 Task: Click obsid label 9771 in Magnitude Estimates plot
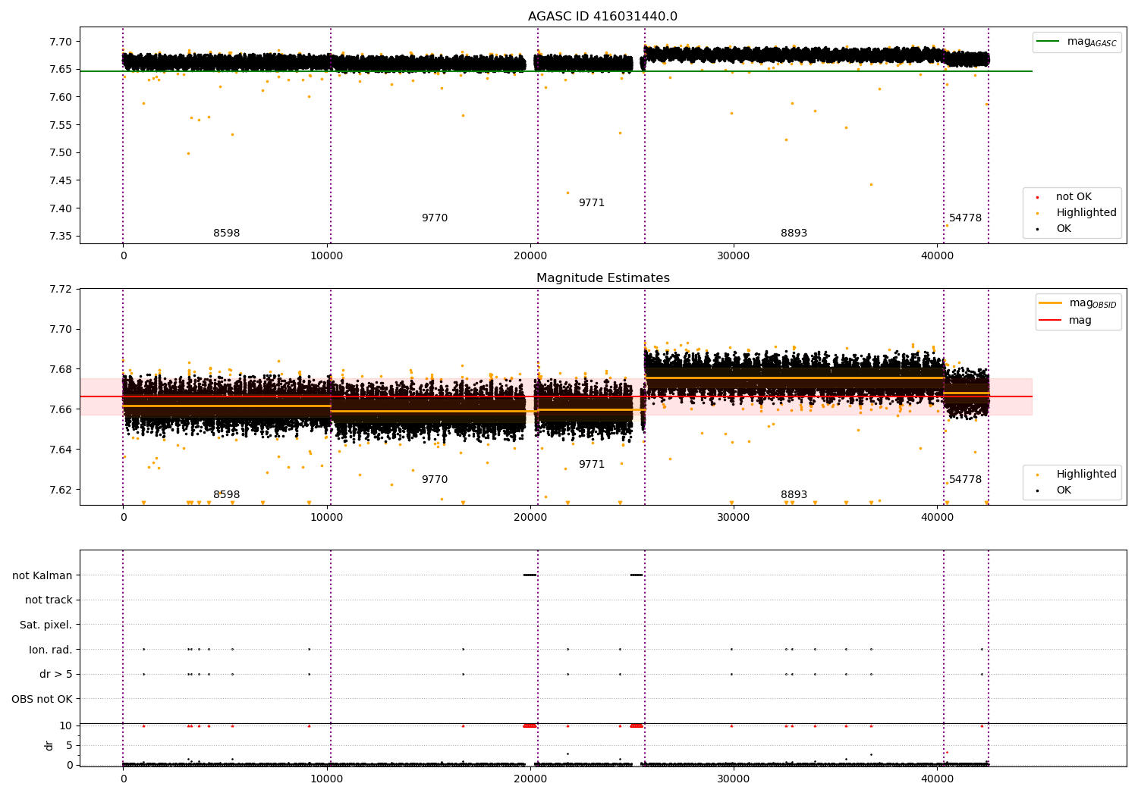click(x=592, y=465)
